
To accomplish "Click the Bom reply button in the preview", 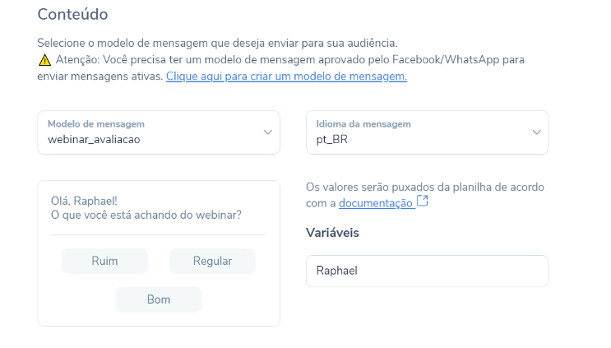I will tap(159, 299).
